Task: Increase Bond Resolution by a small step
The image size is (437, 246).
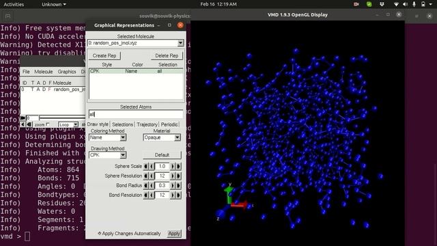Action: tap(173, 195)
